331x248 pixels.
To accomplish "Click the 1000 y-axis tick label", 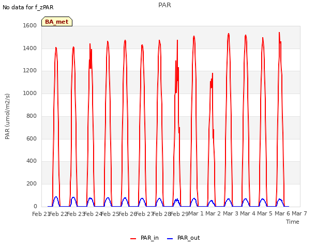I will coord(30,93).
